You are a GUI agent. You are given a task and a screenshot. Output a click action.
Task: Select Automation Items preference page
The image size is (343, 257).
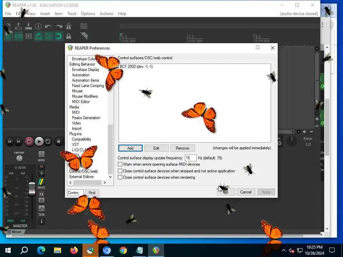point(85,80)
